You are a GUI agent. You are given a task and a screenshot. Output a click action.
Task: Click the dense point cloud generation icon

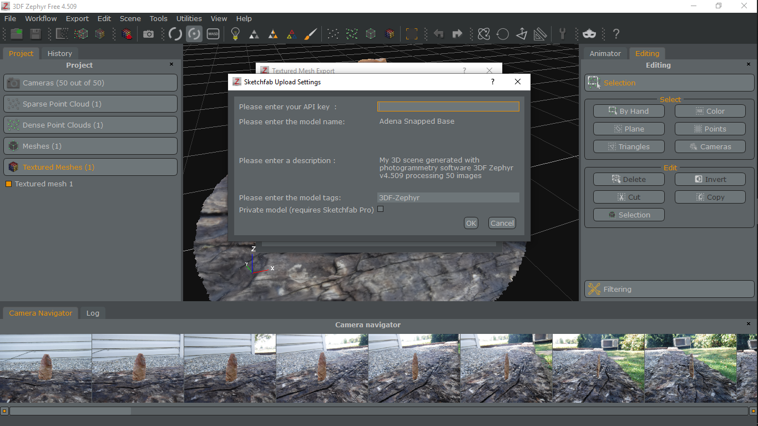coord(81,34)
